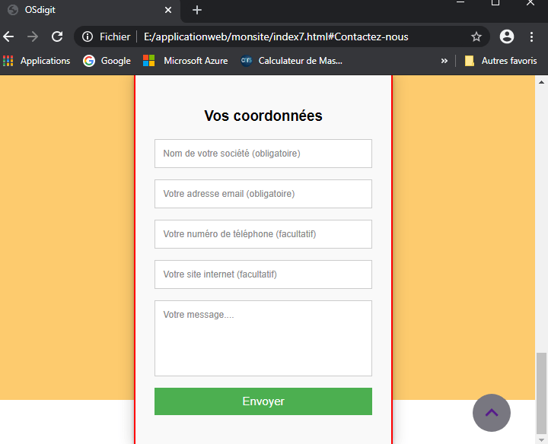Open the Applications bookmark shortcut
This screenshot has width=548, height=444.
pyautogui.click(x=37, y=61)
